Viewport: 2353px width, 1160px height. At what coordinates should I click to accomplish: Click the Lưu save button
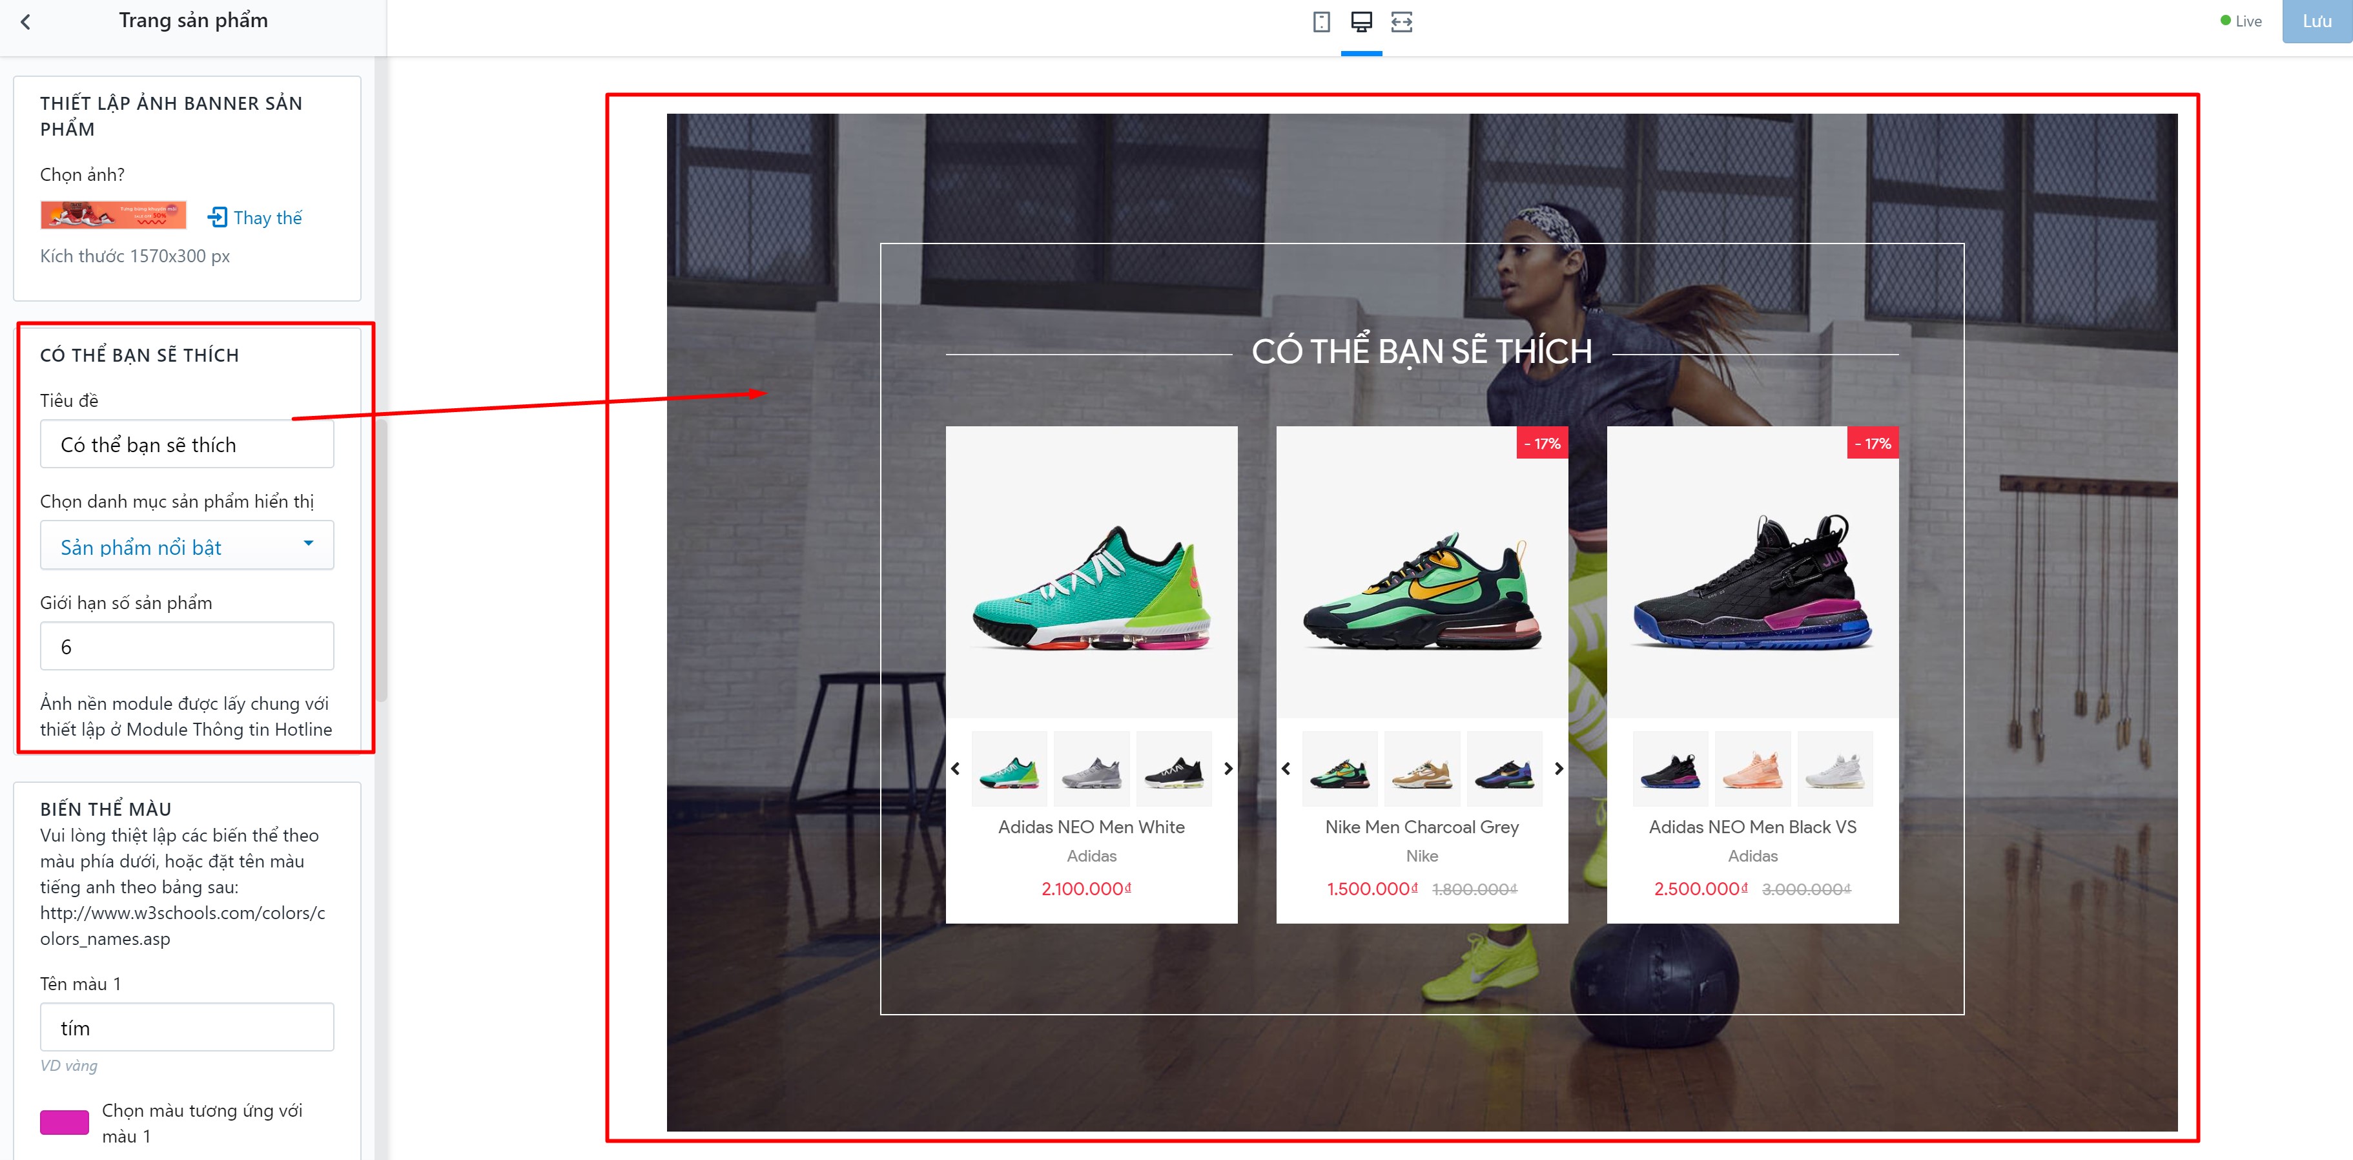click(x=2316, y=21)
